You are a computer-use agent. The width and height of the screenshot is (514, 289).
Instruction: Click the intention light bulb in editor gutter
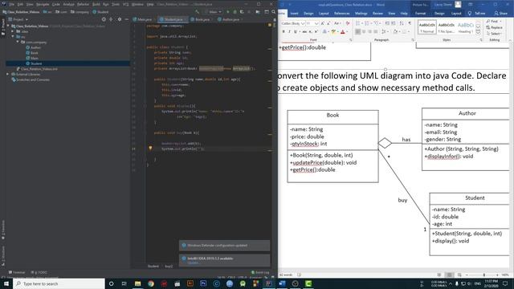point(150,148)
